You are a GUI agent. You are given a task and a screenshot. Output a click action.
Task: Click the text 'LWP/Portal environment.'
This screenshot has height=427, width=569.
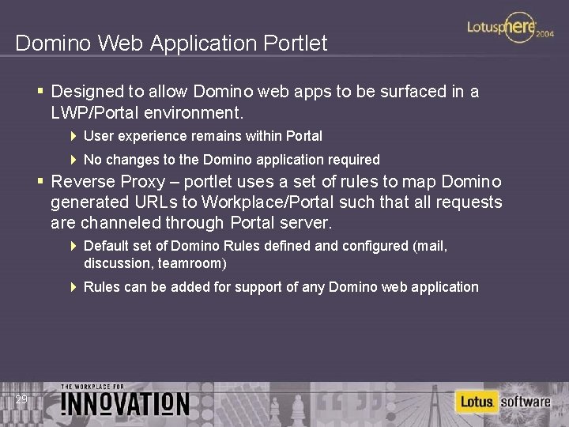point(147,112)
